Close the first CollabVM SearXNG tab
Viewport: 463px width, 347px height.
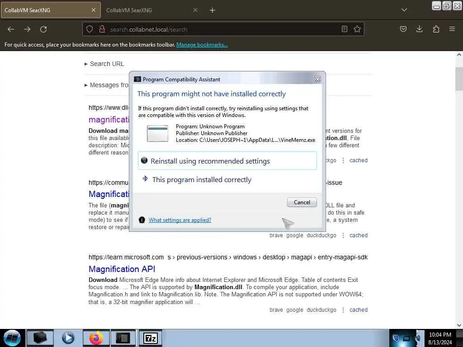point(94,10)
